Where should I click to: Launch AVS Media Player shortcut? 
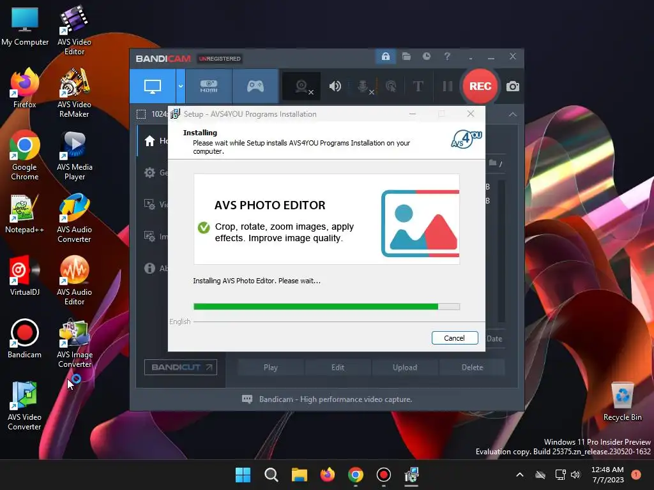point(74,155)
